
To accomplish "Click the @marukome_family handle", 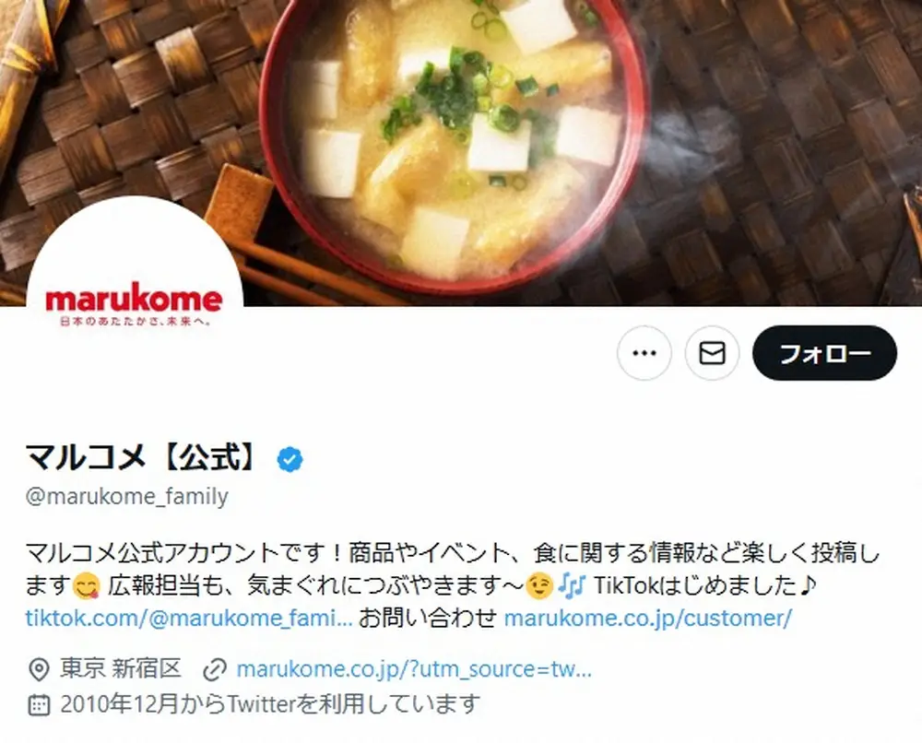I will pyautogui.click(x=127, y=497).
